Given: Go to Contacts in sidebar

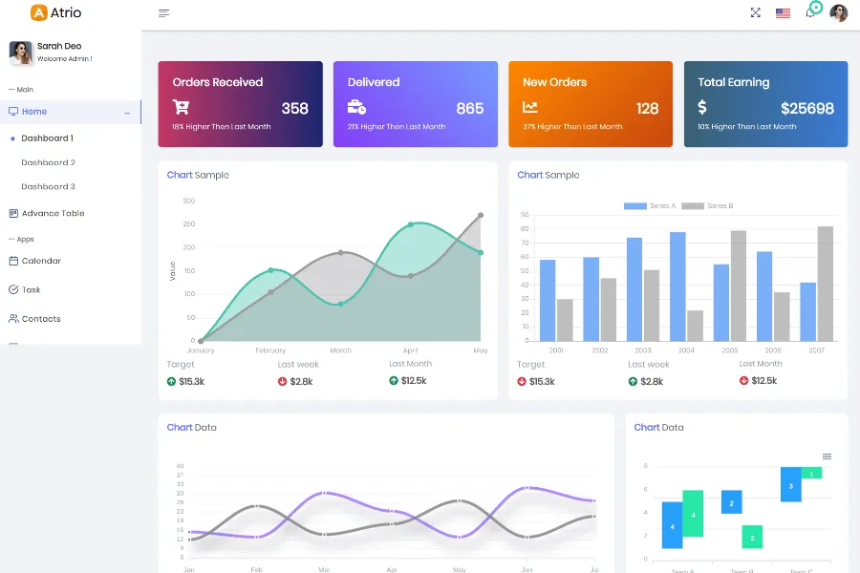Looking at the screenshot, I should 41,319.
